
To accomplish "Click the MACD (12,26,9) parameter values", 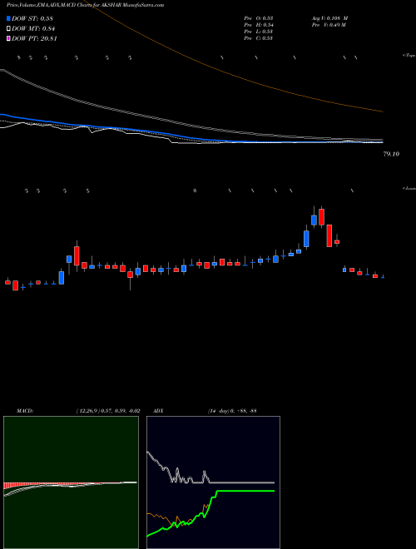I will [x=108, y=411].
